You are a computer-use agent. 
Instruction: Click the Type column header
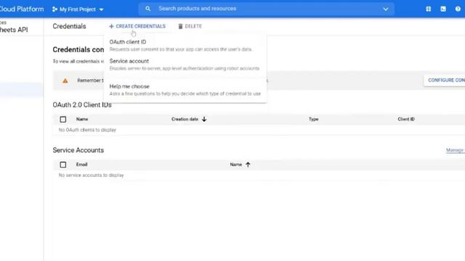pos(313,119)
